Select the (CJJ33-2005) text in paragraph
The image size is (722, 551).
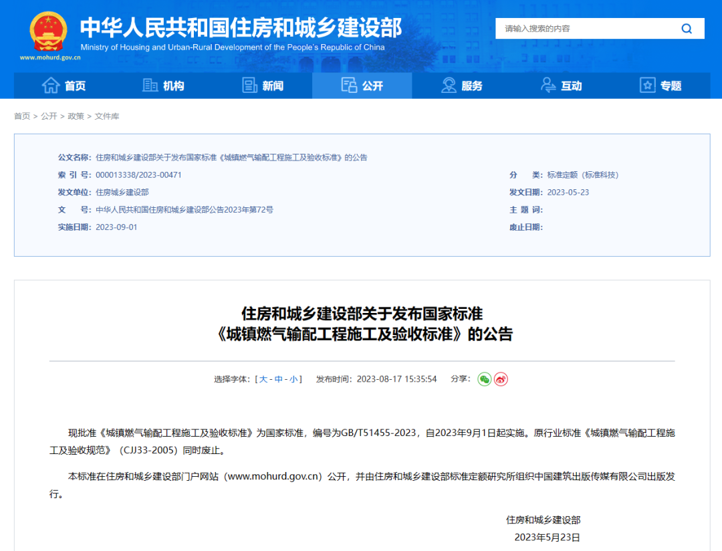(148, 450)
